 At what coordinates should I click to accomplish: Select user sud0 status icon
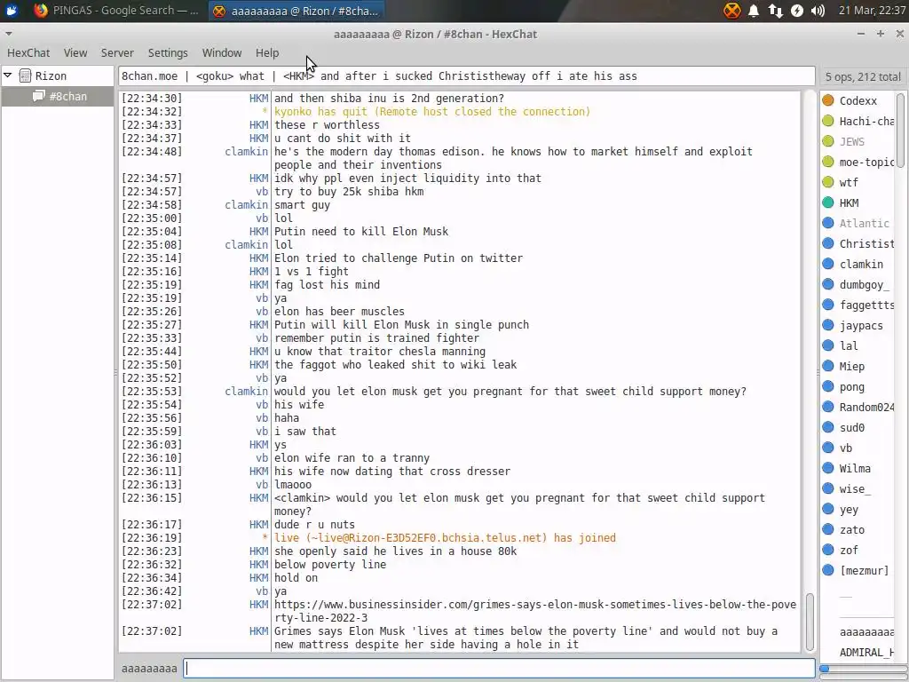828,427
